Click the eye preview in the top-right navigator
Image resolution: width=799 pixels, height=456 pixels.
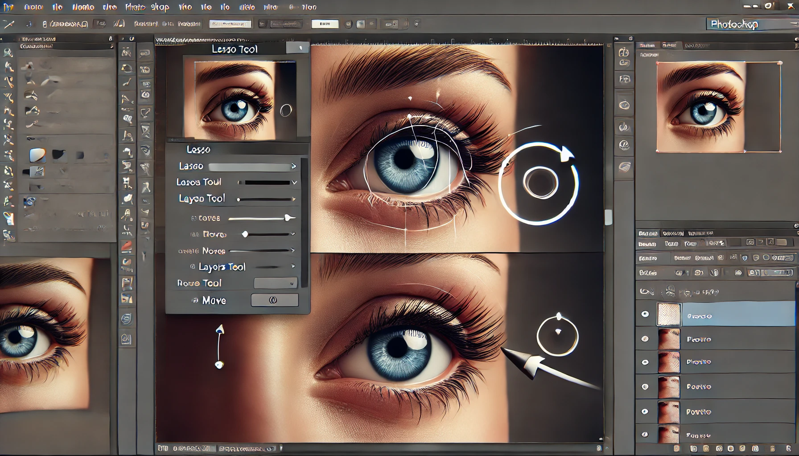pyautogui.click(x=718, y=107)
